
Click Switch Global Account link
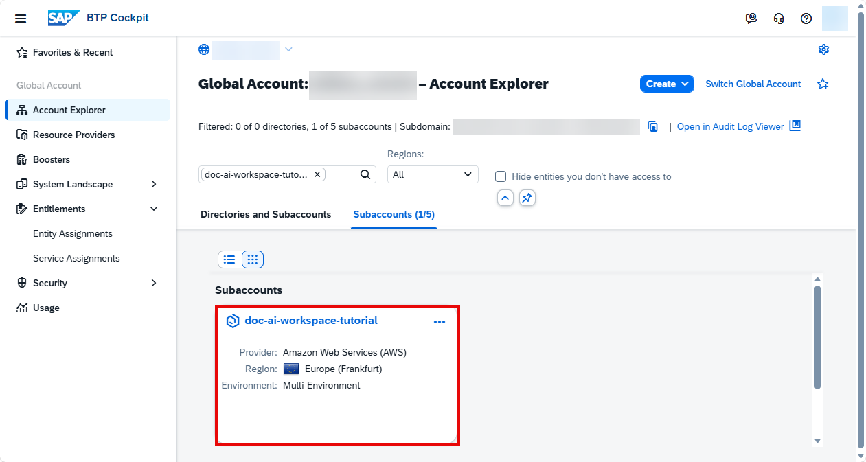pos(753,84)
